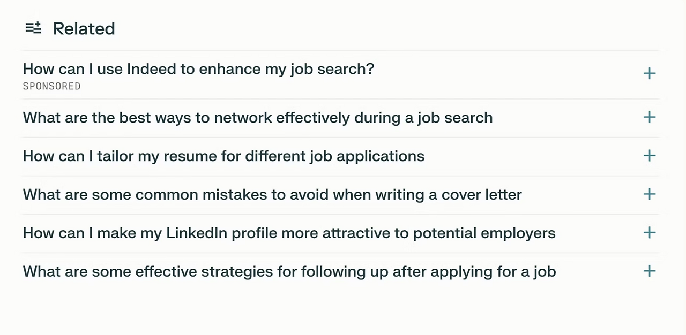Click plus icon beside networking effectively question

(649, 117)
